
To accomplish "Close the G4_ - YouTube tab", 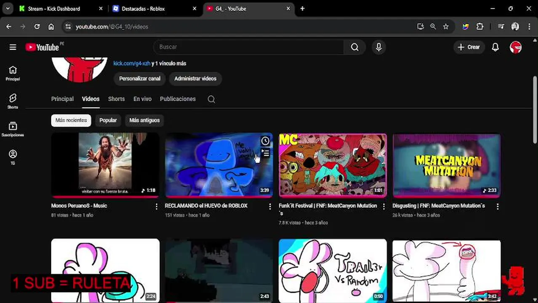I will 288,8.
